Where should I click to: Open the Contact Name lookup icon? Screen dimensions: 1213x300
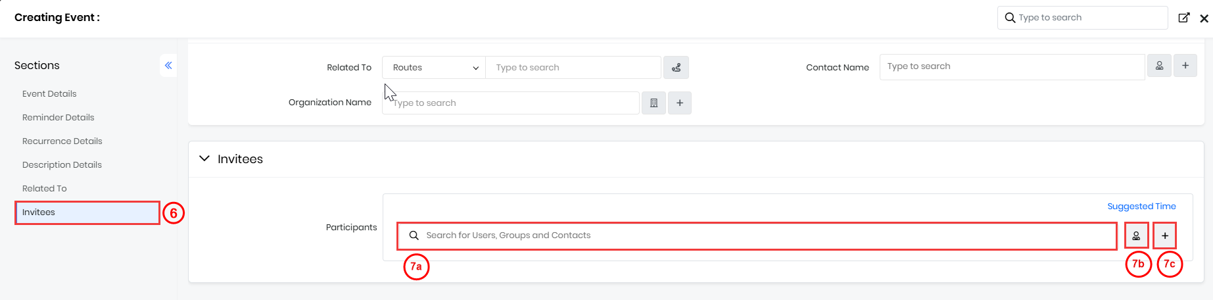pyautogui.click(x=1159, y=66)
